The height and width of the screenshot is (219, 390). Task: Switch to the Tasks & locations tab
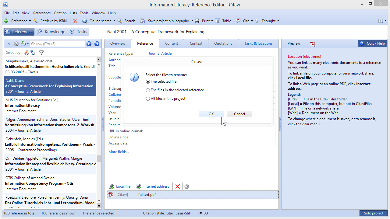(x=258, y=43)
